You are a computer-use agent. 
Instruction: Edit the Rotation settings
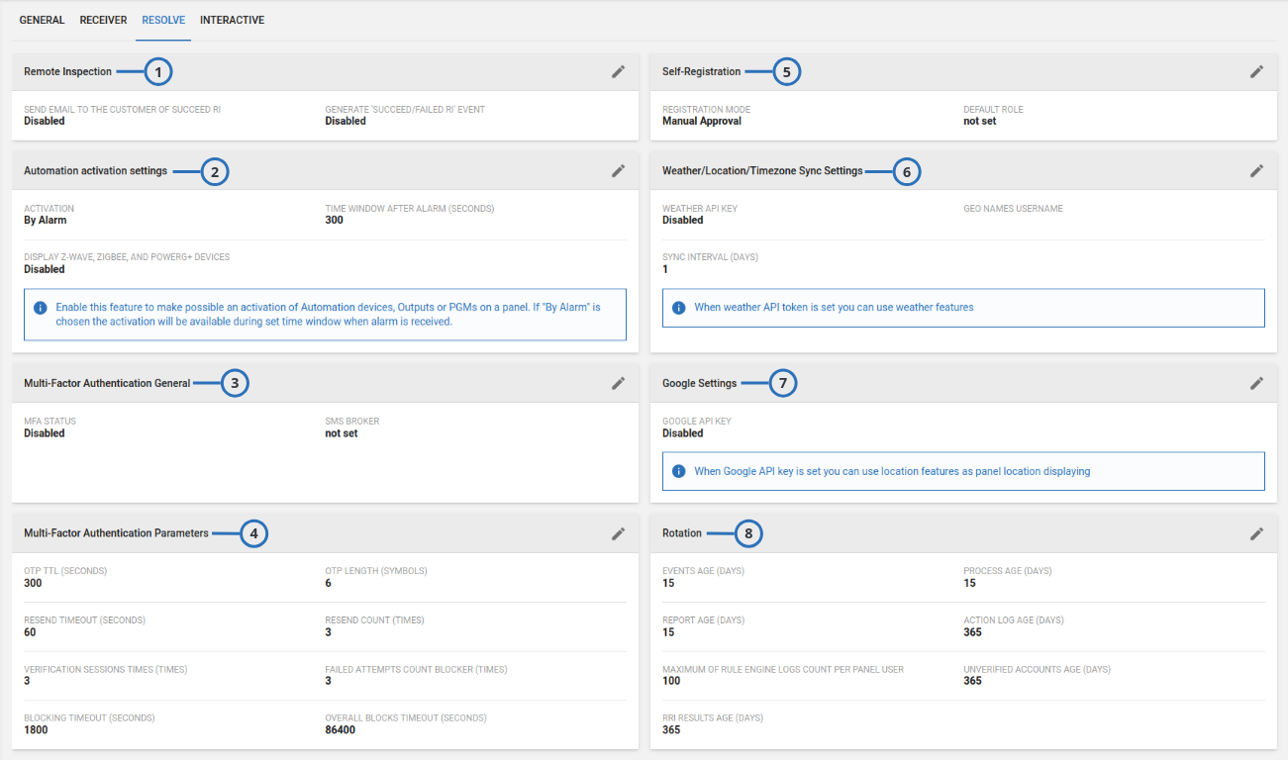coord(1256,533)
